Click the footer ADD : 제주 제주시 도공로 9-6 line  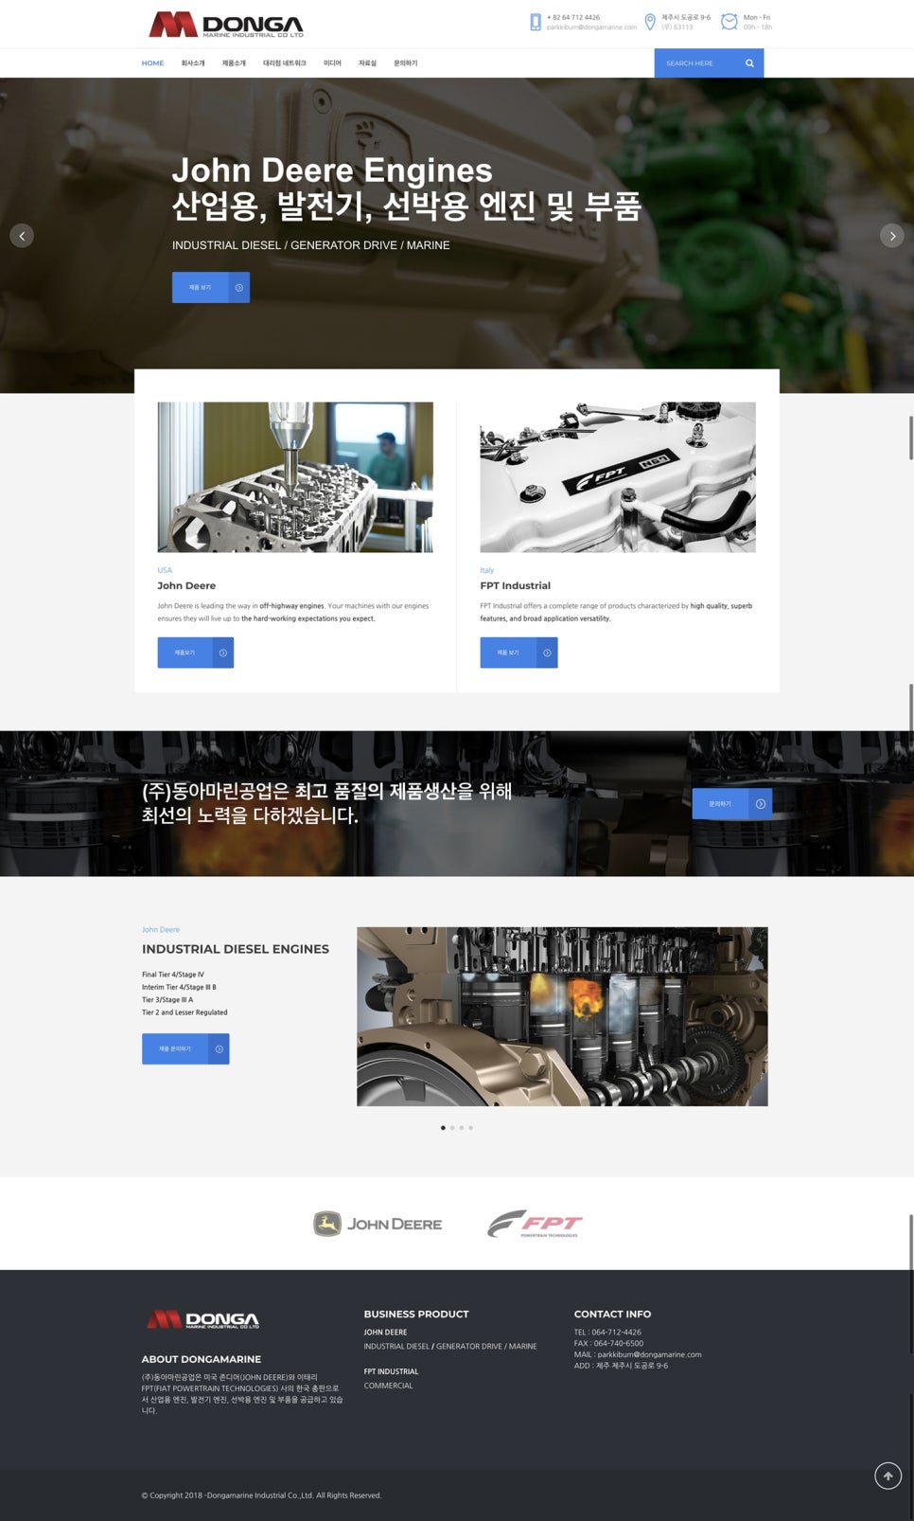pos(621,1366)
